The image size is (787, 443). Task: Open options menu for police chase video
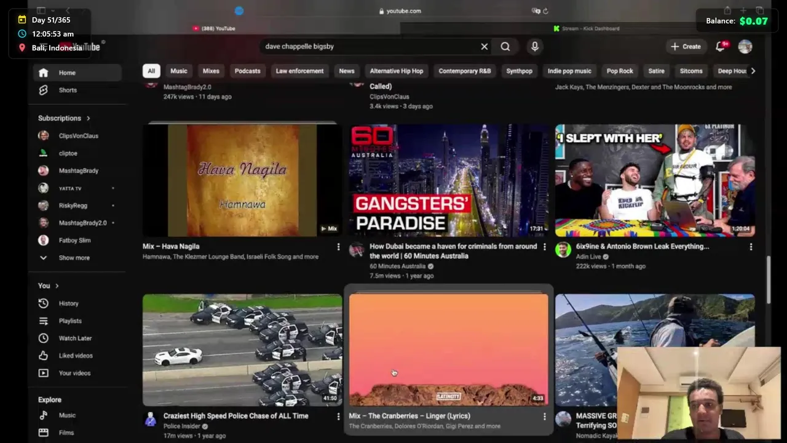point(338,417)
